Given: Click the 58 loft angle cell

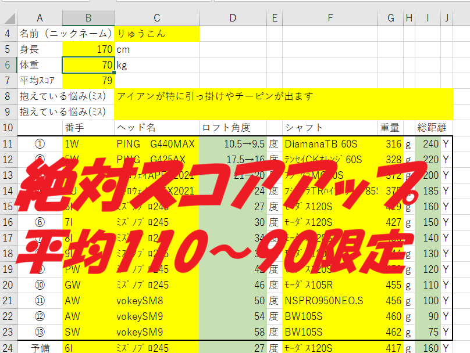Looking at the screenshot, I should point(233,332).
